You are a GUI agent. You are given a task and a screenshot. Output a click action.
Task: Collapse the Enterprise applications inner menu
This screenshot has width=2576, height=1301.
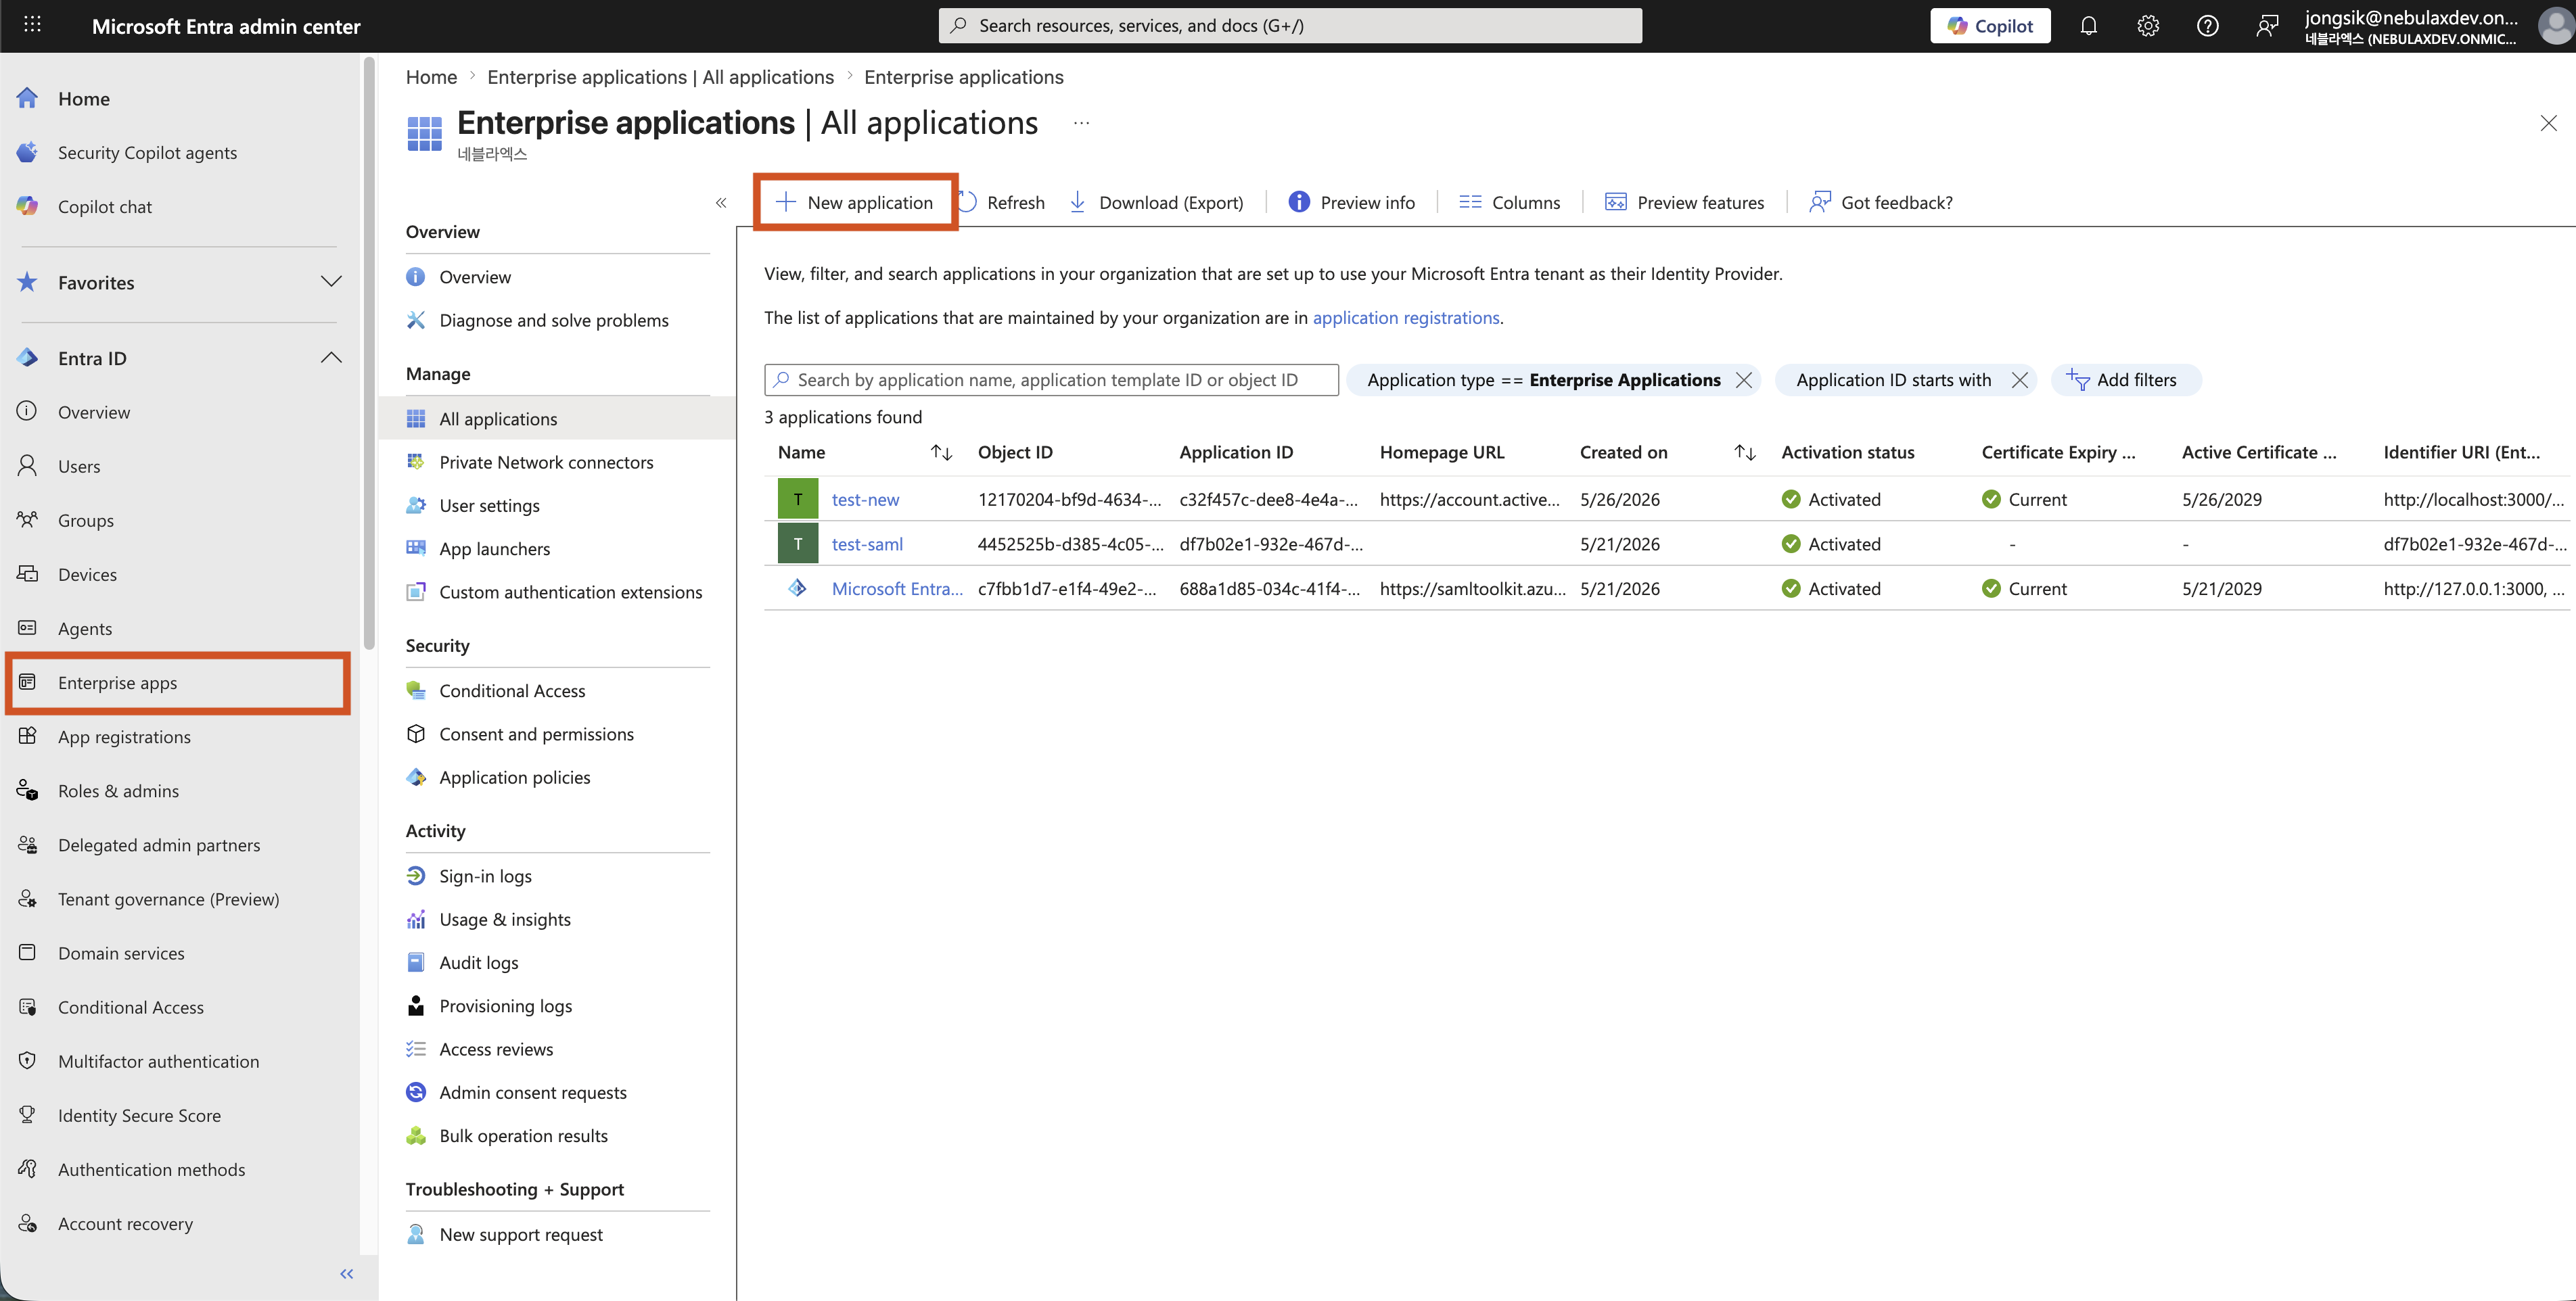click(721, 203)
